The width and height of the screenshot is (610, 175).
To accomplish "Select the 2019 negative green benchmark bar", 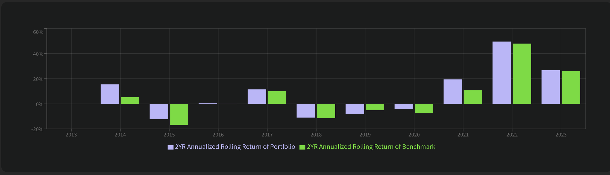I will coord(375,107).
